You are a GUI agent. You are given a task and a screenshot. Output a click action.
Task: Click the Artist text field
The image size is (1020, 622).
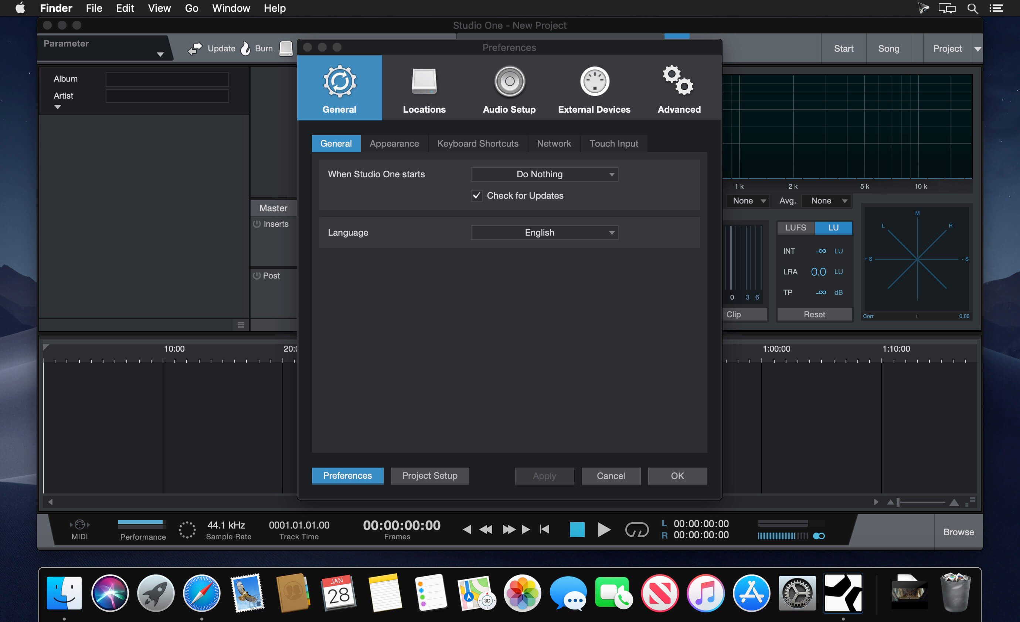167,96
